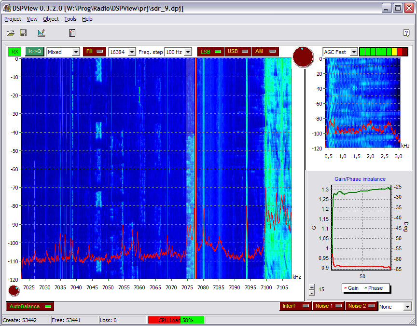This screenshot has height=326, width=417.
Task: Toggle the AutoBalance button
Action: point(30,306)
